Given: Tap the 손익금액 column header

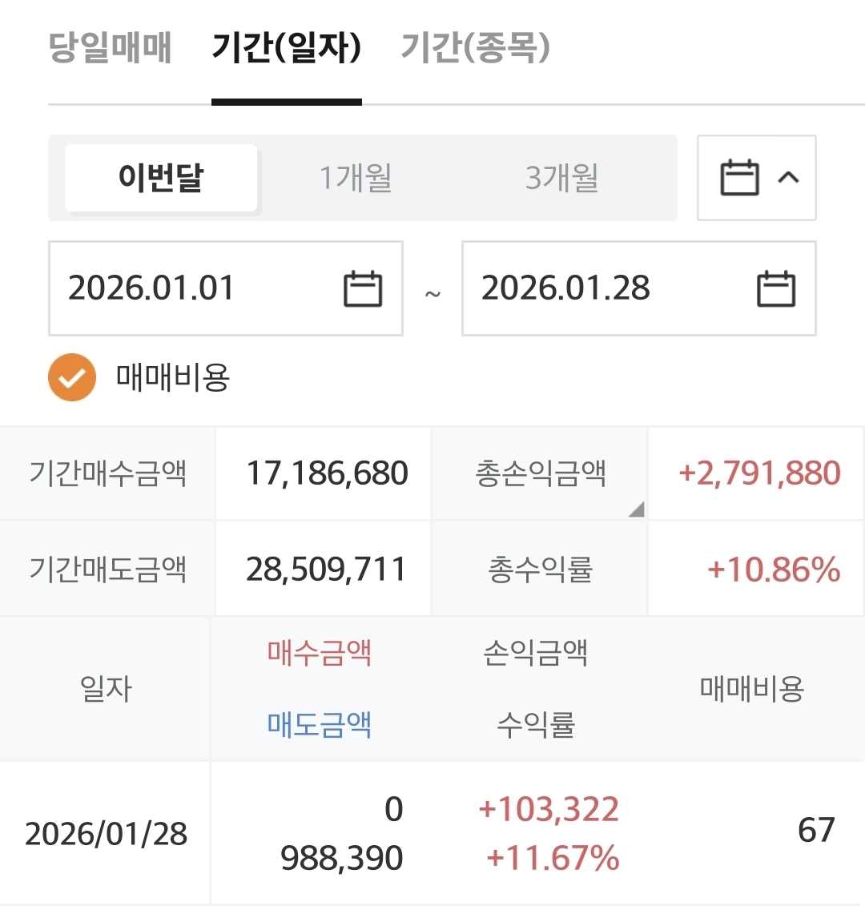Looking at the screenshot, I should (x=536, y=654).
